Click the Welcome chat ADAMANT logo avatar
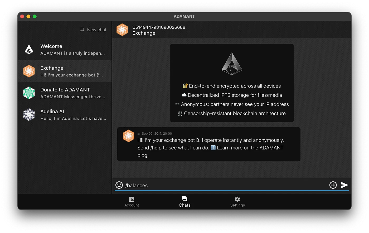Screen dimensions: 369x233 (29, 50)
